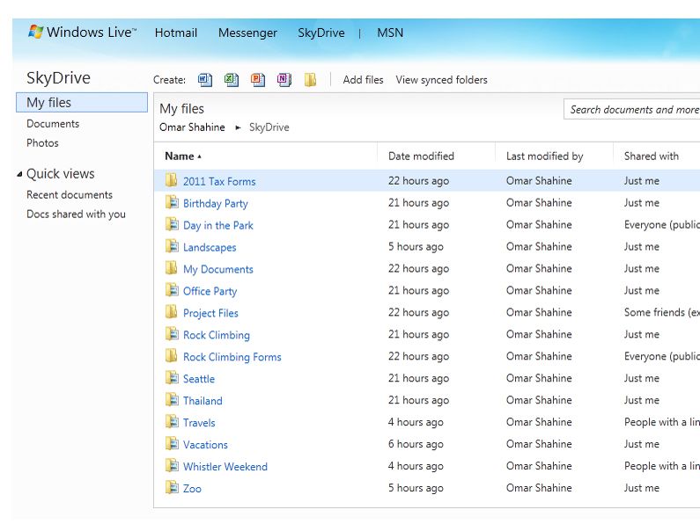
Task: Open SkyDrive from the top navigation
Action: click(321, 33)
